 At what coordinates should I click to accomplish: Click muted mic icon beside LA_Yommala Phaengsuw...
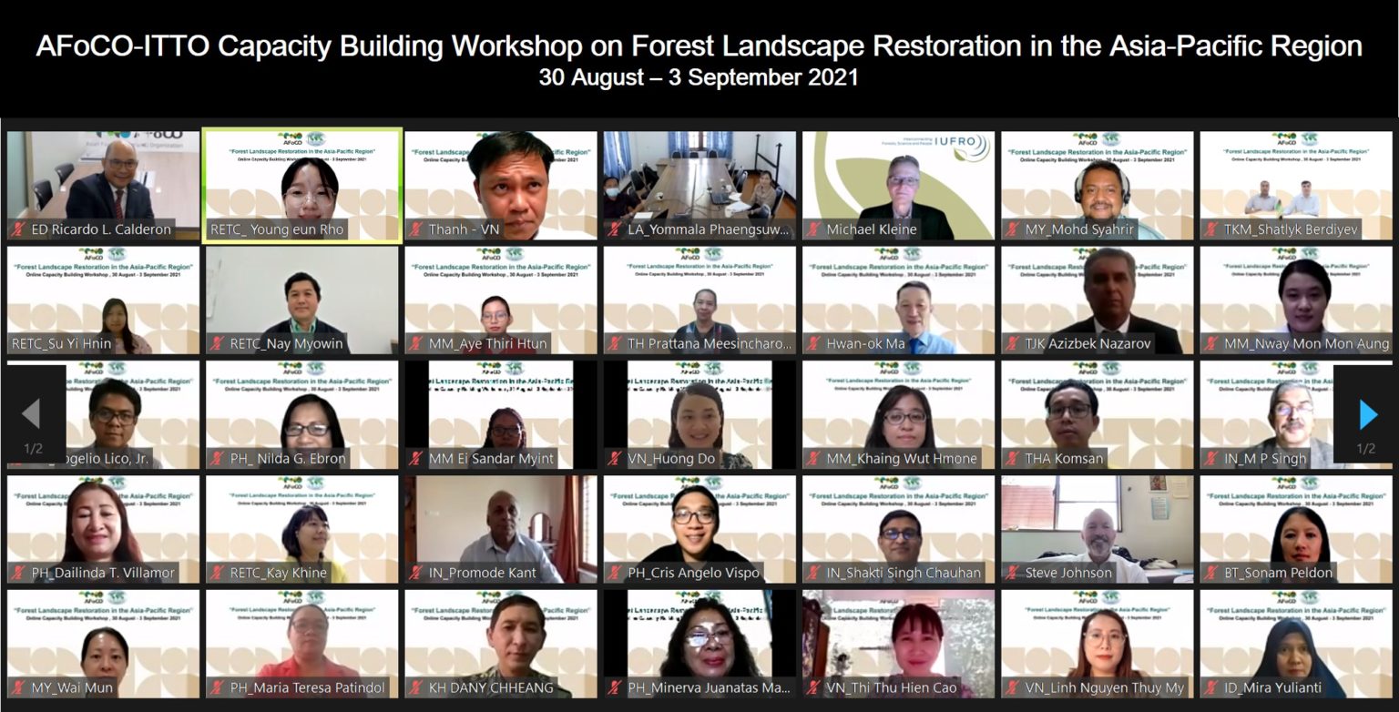coord(614,229)
